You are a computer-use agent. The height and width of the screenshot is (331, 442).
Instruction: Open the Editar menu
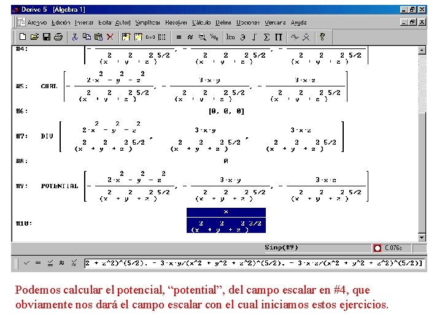coord(105,23)
